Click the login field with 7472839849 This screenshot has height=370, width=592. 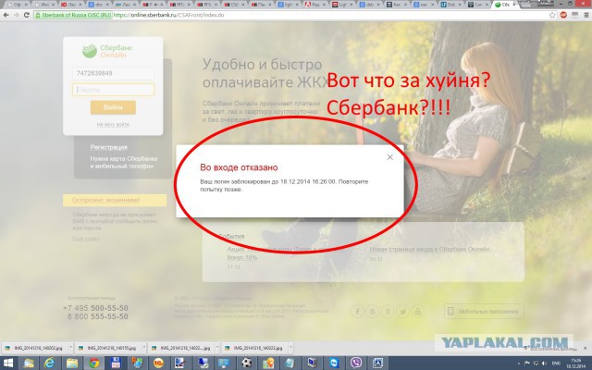point(113,73)
